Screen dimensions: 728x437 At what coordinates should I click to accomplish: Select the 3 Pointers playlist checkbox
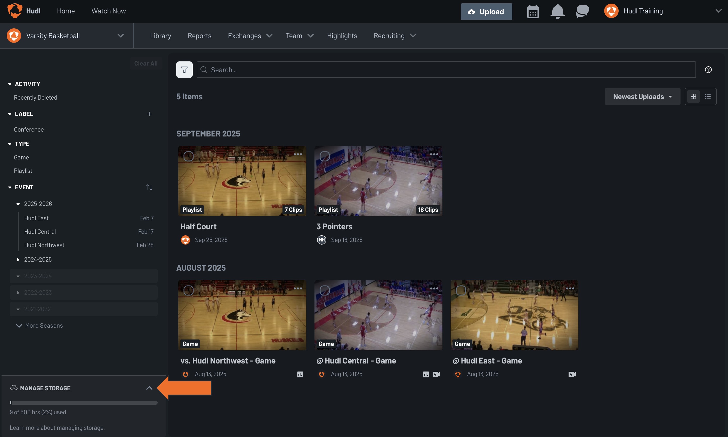pyautogui.click(x=325, y=156)
